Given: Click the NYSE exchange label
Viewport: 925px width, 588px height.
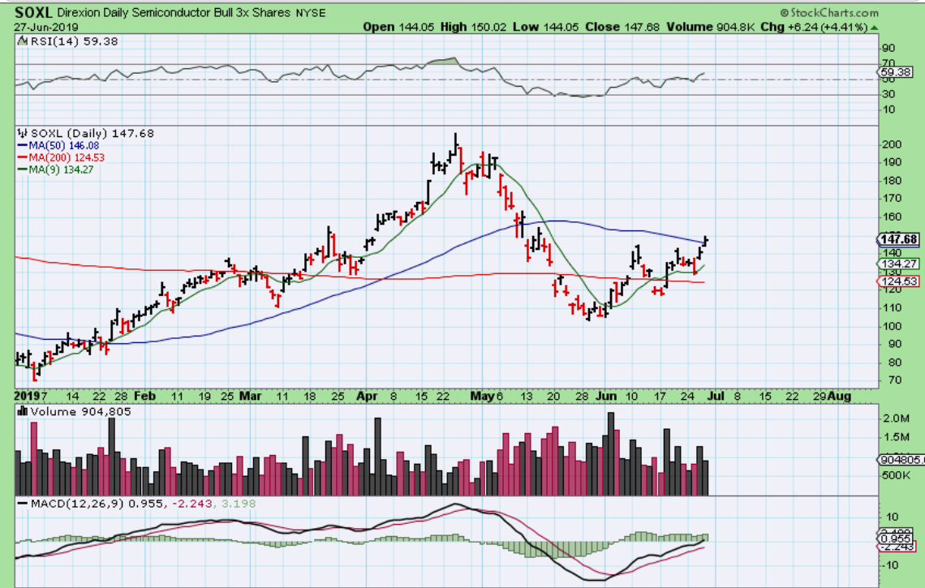Looking at the screenshot, I should (x=310, y=13).
